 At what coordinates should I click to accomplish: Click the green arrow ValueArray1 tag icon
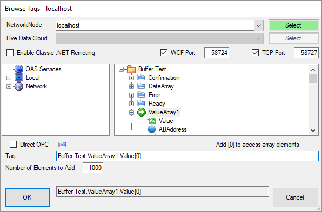coord(142,112)
